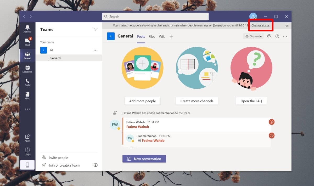This screenshot has width=314, height=186.
Task: Switch to the Wiki tab
Action: [x=162, y=36]
